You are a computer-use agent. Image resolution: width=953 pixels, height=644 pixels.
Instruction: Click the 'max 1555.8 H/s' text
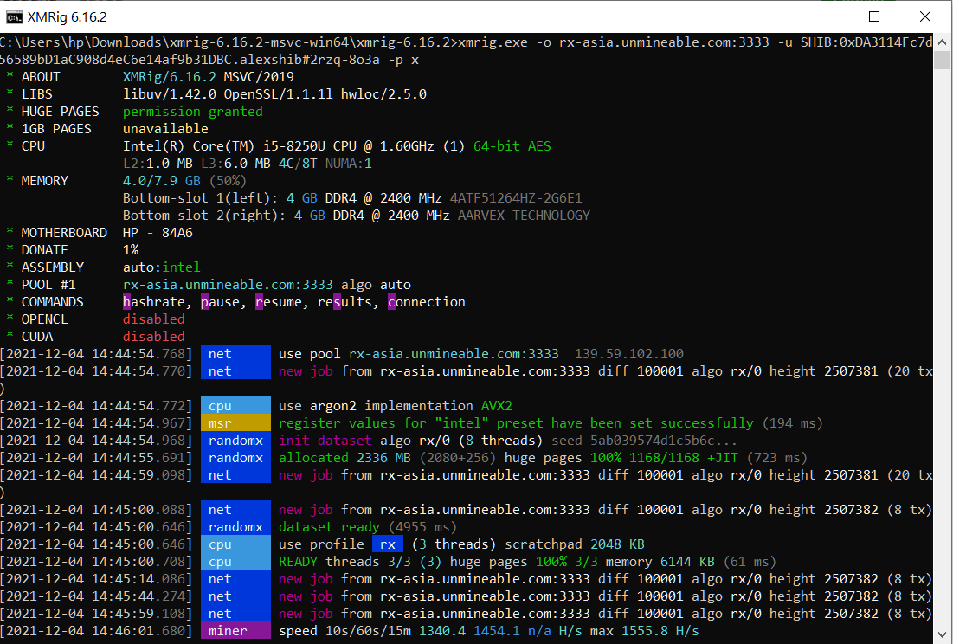[644, 631]
